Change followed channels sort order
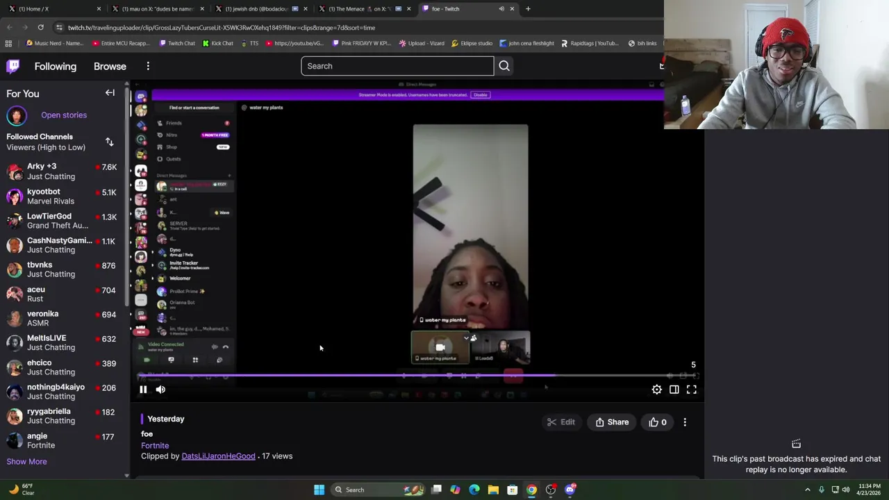889x500 pixels. pos(109,142)
